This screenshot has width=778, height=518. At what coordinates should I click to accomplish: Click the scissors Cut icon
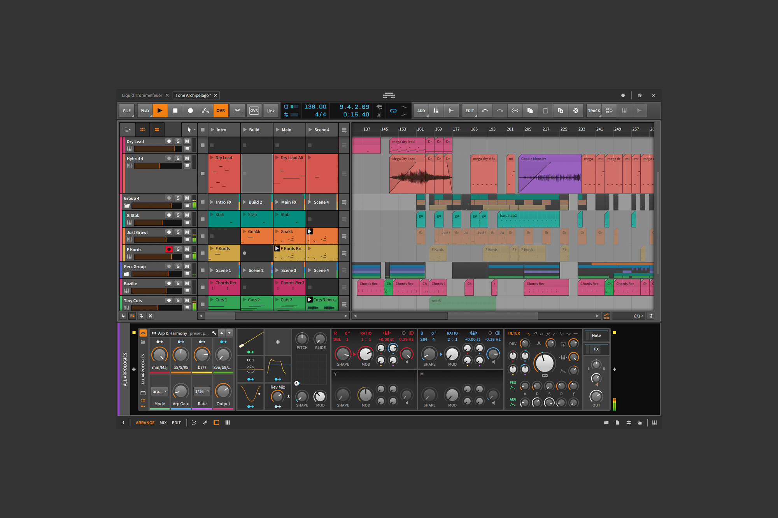[x=515, y=111]
